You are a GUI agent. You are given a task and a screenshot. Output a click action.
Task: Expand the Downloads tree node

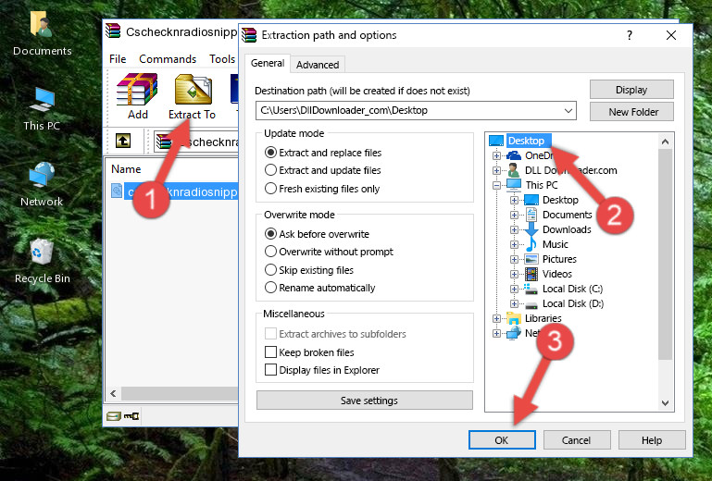point(514,229)
